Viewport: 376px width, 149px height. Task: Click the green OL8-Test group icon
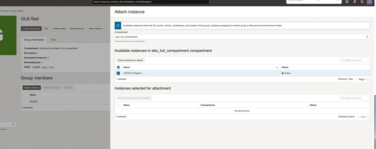coord(8,35)
